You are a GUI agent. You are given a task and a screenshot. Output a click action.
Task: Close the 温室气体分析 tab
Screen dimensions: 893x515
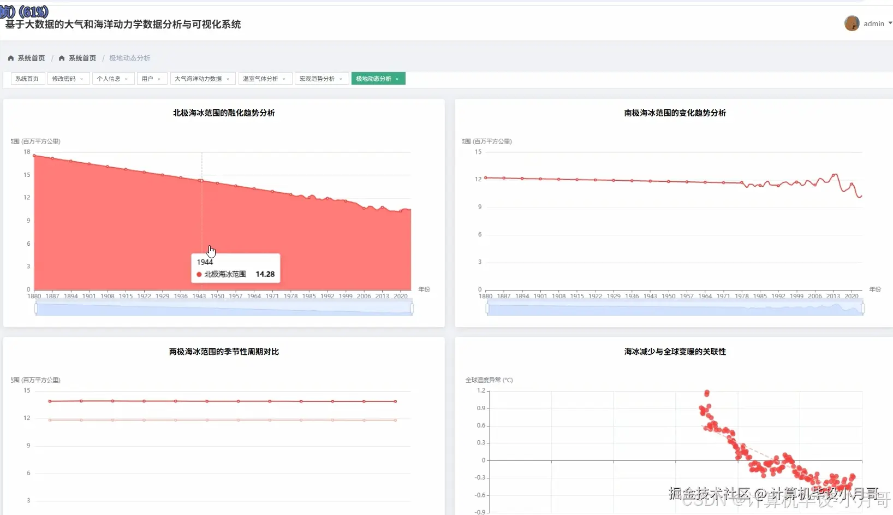(284, 79)
